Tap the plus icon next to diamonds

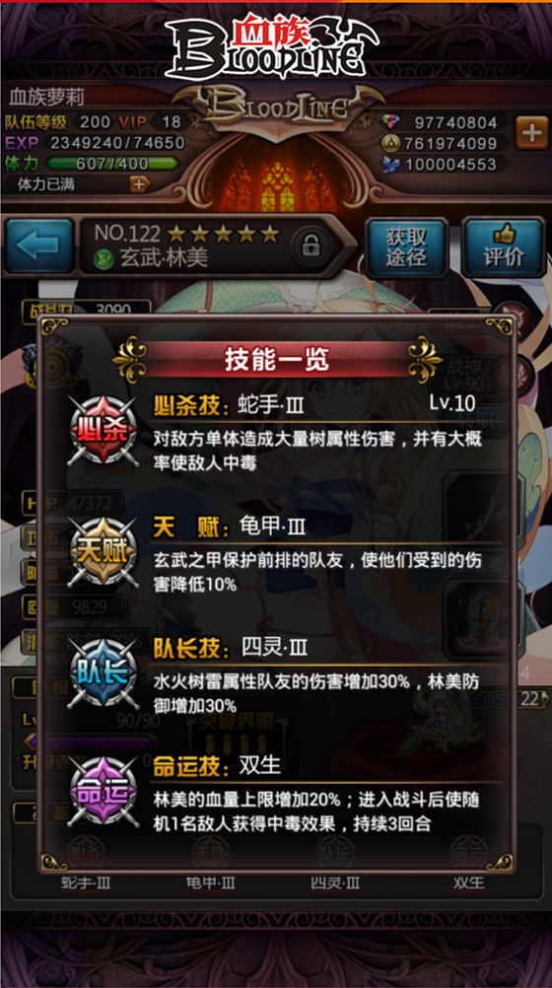(x=532, y=132)
